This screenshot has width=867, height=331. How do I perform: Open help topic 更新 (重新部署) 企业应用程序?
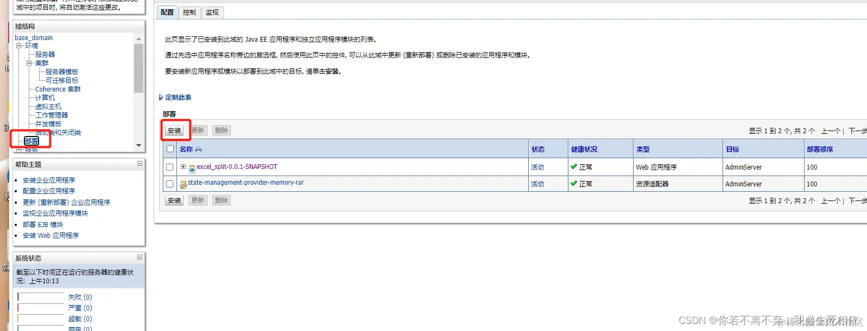click(x=66, y=203)
